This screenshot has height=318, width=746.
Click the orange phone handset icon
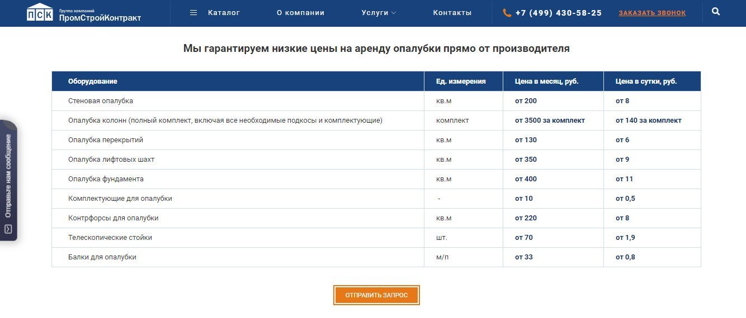(x=507, y=13)
